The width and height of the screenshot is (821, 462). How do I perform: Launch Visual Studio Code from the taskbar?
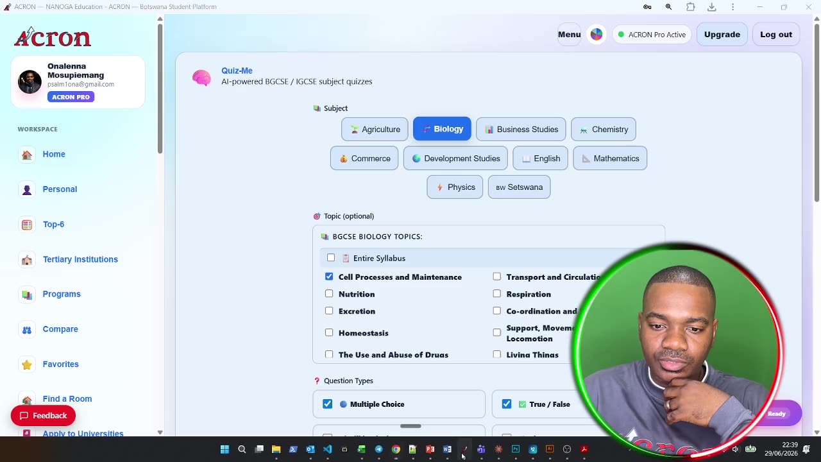(328, 449)
